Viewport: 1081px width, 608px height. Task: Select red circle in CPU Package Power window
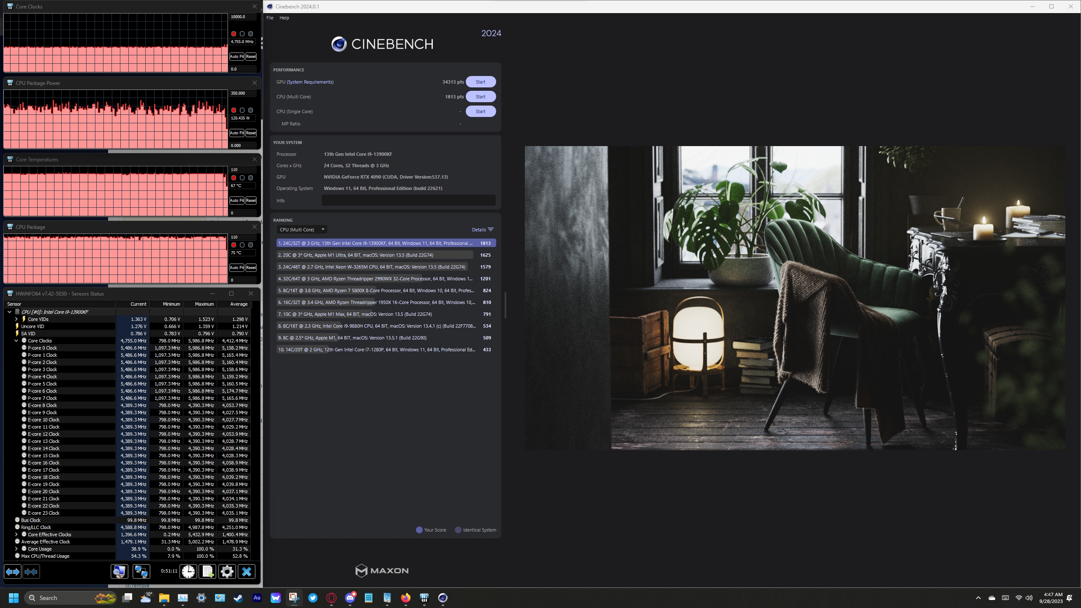click(x=234, y=110)
